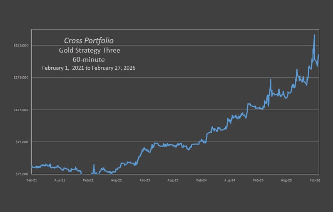This screenshot has width=333, height=212.
Task: Click the Feb-26 x-axis date label
Action: coord(314,181)
